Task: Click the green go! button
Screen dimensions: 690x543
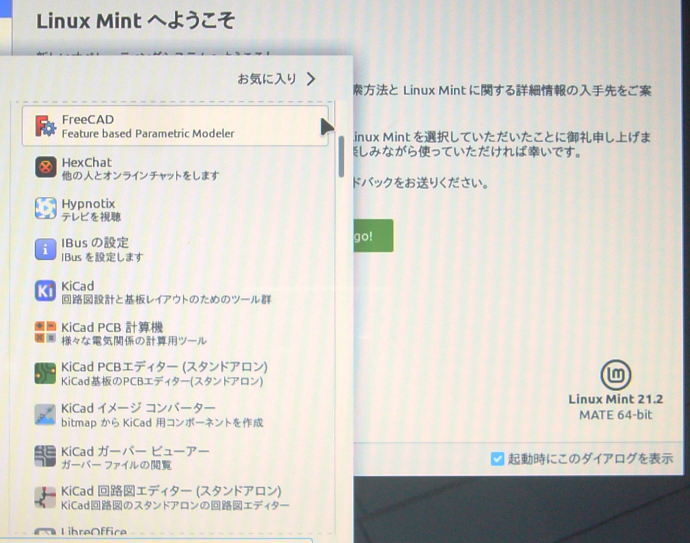Action: 373,236
